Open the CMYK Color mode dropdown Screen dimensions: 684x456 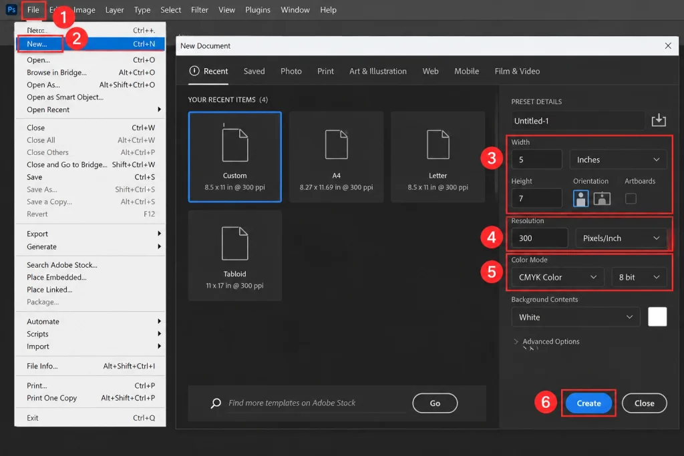pos(558,277)
